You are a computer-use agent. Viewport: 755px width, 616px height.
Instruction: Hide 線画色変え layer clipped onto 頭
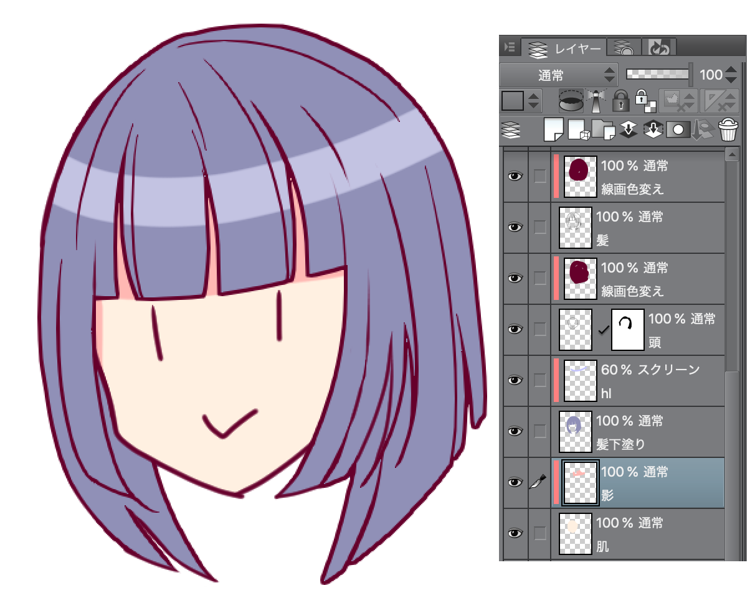point(515,279)
